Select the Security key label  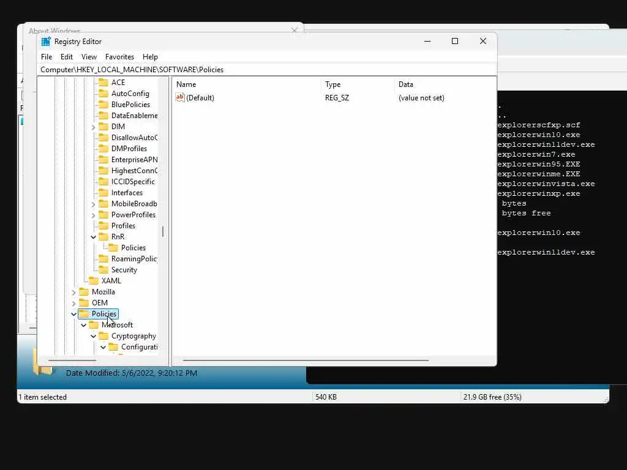(x=124, y=270)
